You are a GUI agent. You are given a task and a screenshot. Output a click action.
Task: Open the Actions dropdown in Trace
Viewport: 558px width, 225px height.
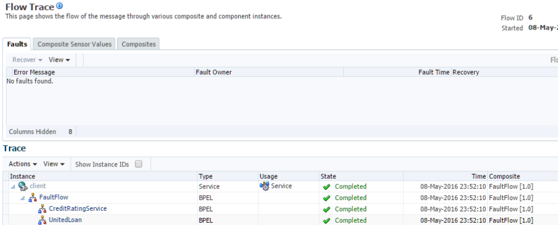point(23,164)
